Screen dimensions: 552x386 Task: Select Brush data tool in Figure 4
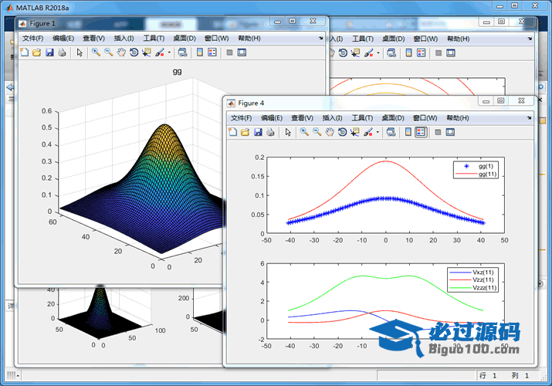click(x=368, y=132)
